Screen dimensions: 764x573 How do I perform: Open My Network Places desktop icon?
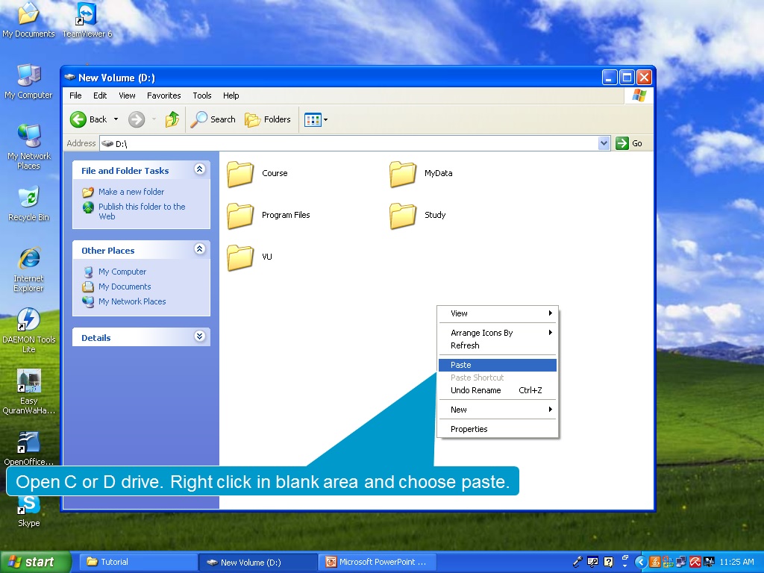[28, 146]
